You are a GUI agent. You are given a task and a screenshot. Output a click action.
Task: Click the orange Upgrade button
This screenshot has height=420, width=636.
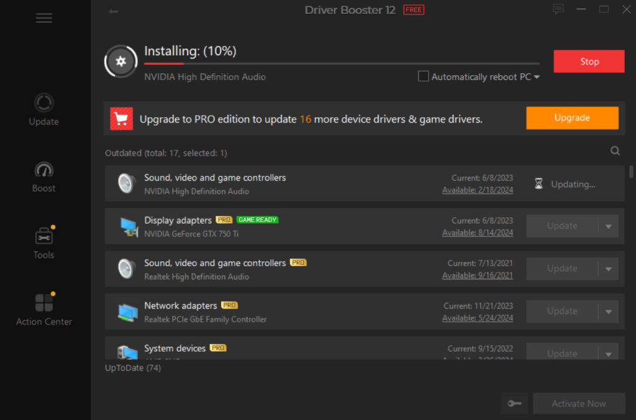pyautogui.click(x=572, y=118)
